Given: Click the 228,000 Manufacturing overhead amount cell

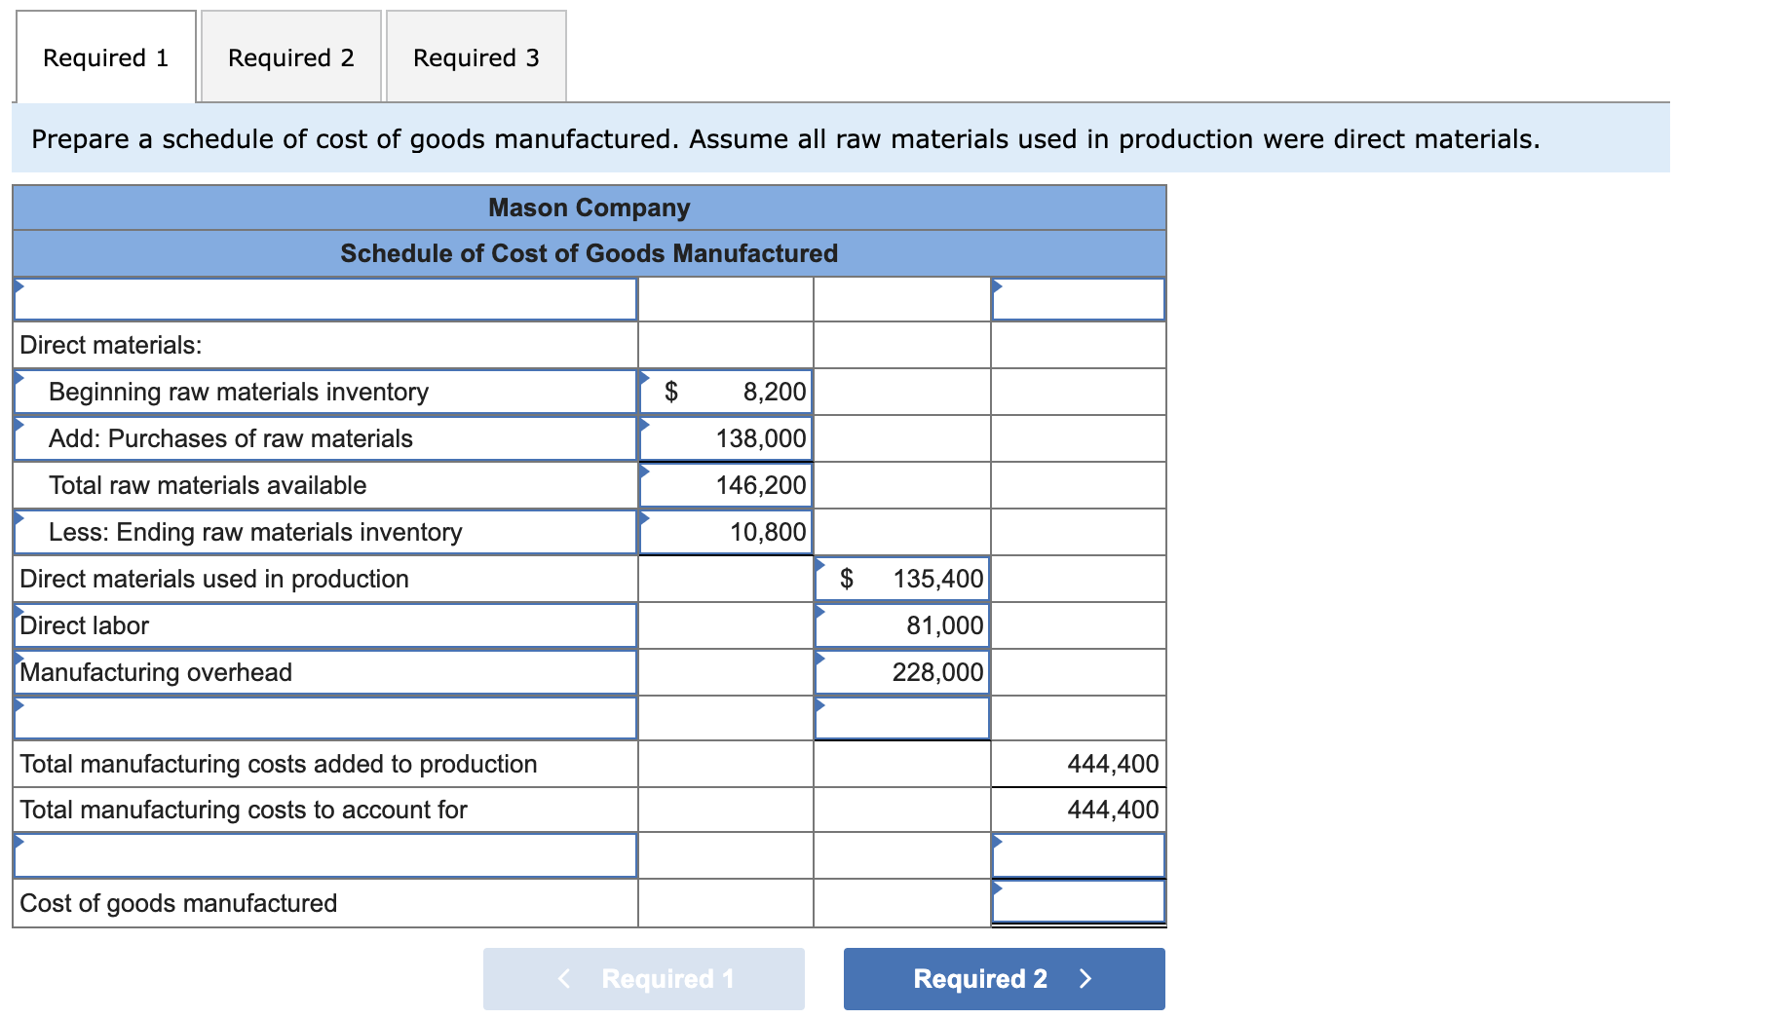Looking at the screenshot, I should [x=901, y=671].
